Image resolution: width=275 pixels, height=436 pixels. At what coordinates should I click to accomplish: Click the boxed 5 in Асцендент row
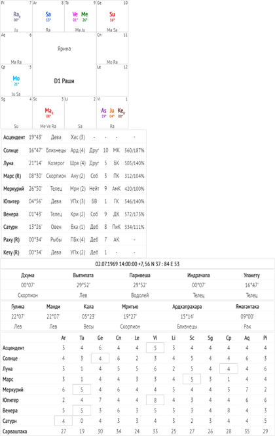coord(155,347)
